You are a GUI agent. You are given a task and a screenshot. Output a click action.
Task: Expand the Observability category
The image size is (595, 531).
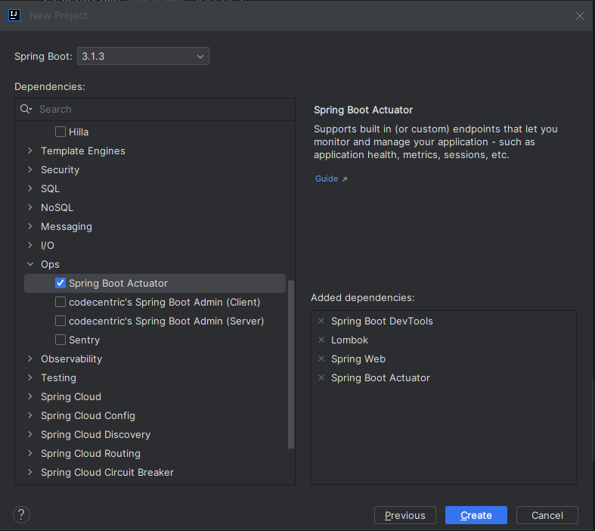[30, 359]
